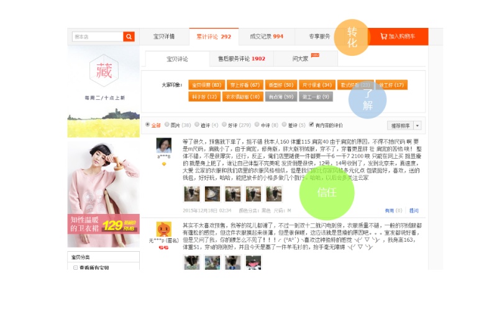Switch to the 售后服务评论 1902 sub-tab

pyautogui.click(x=242, y=59)
